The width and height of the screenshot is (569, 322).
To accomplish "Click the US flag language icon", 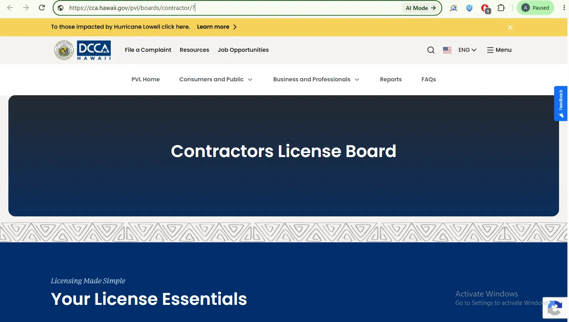I will tap(447, 50).
